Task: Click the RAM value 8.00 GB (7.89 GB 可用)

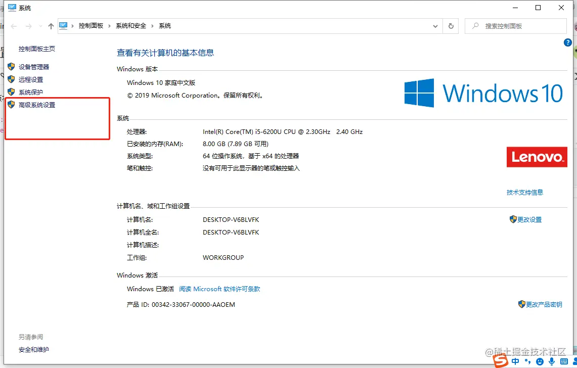Action: [236, 144]
